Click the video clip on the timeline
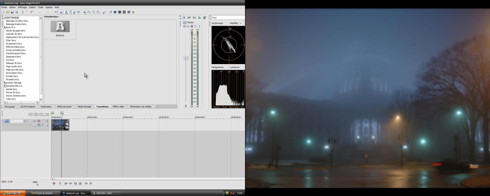 [60, 125]
